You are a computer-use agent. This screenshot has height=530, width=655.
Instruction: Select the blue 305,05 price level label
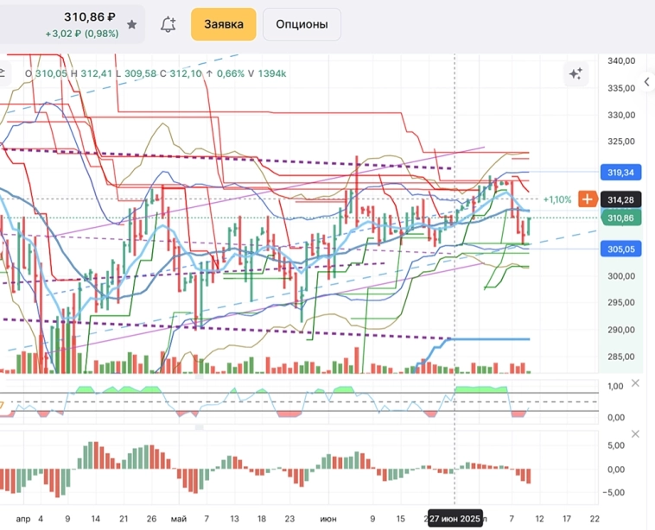tap(622, 249)
